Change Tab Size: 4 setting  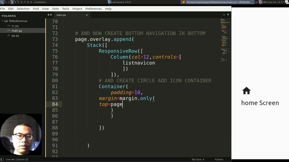[198, 159]
